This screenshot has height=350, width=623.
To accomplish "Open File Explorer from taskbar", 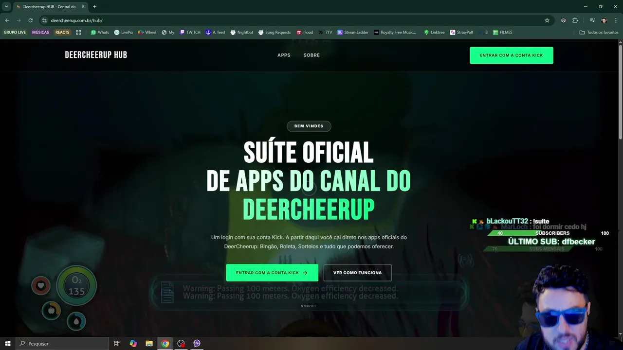I will coord(149,344).
